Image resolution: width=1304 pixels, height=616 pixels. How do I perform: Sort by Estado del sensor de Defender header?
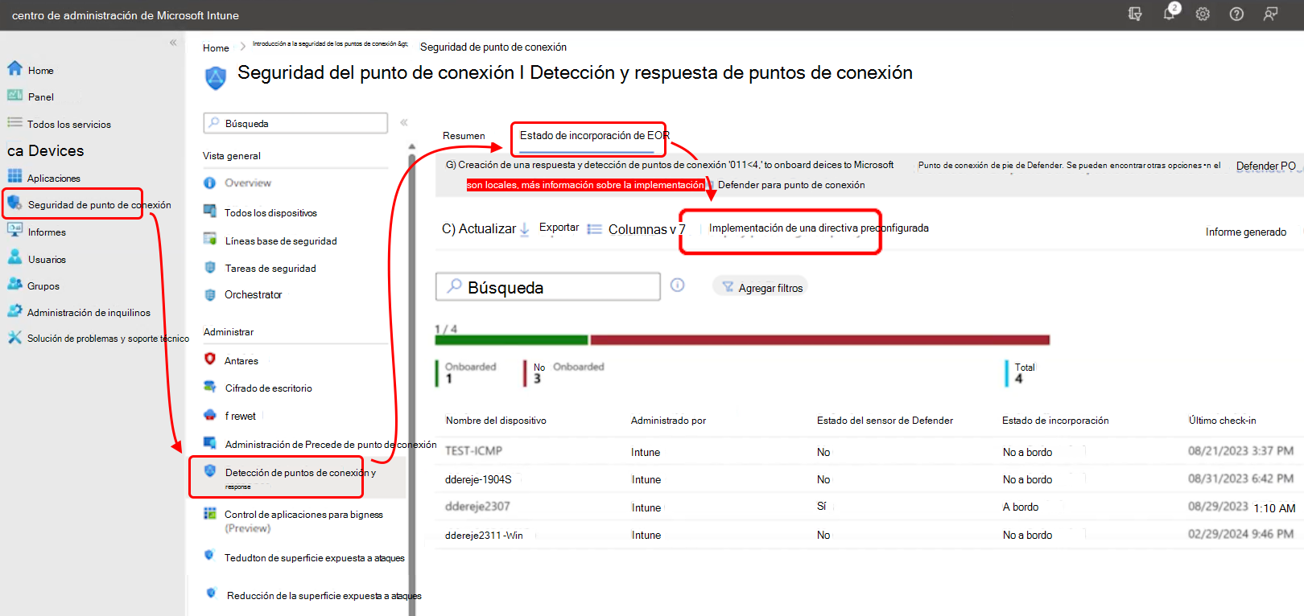click(x=885, y=421)
